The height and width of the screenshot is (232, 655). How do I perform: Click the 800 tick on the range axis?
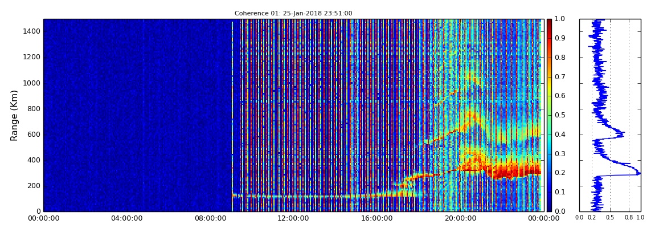pyautogui.click(x=35, y=109)
